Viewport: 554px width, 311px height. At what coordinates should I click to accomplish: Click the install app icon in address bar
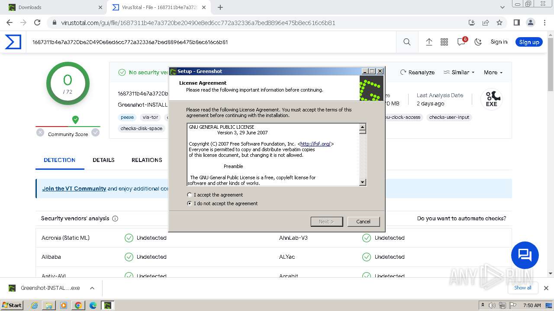[x=472, y=22]
